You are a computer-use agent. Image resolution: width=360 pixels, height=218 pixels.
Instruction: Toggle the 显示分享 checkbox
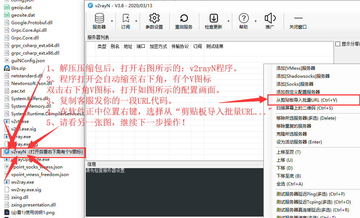pos(338,44)
